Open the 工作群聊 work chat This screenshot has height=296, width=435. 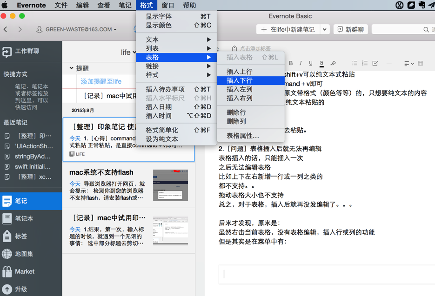point(31,52)
